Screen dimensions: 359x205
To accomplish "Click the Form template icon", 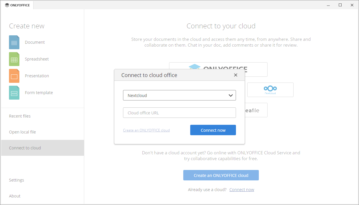I will (x=14, y=93).
